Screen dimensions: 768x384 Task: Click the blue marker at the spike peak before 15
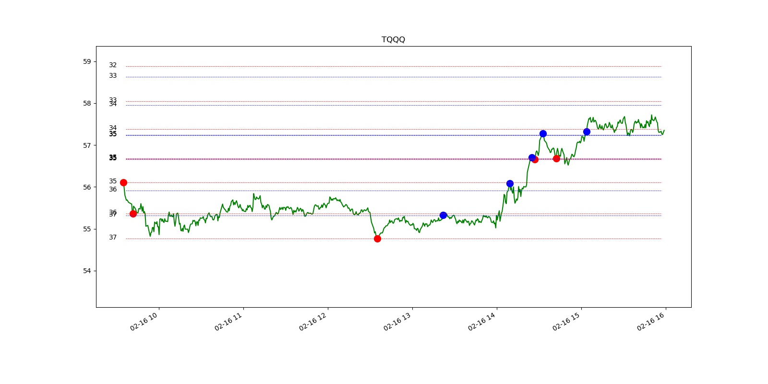click(543, 133)
